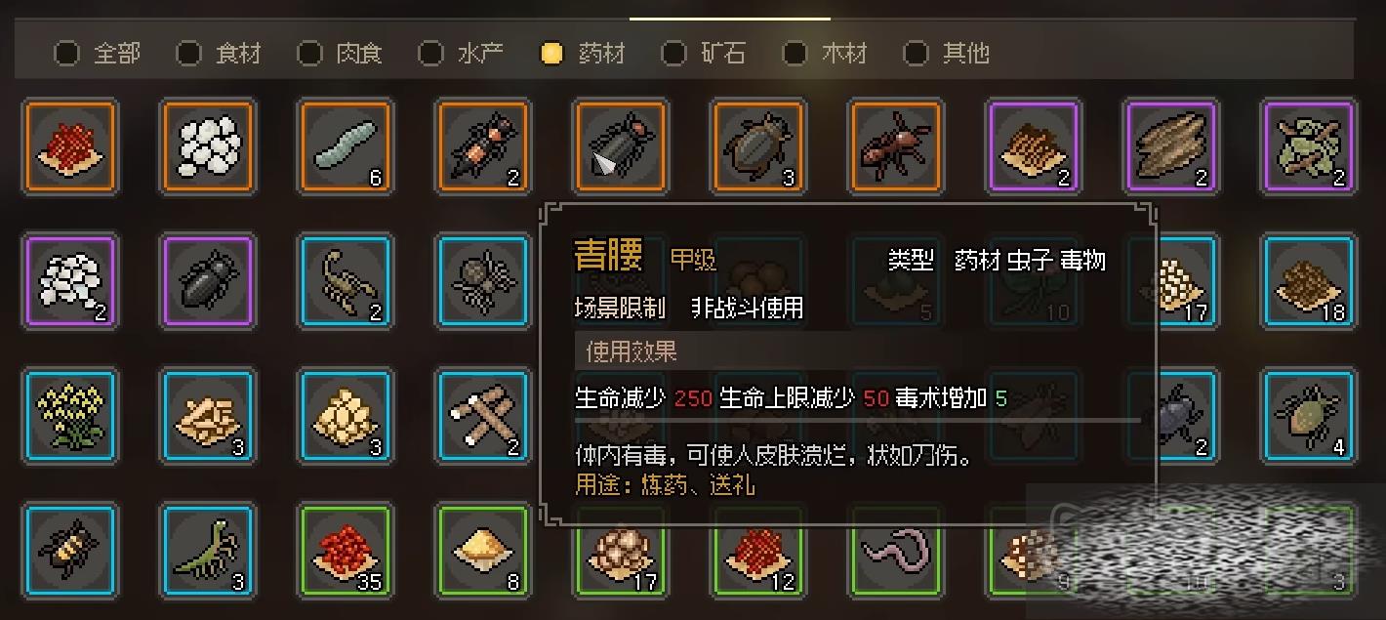The height and width of the screenshot is (620, 1386).
Task: Select the 木材 category radio button
Action: 824,53
